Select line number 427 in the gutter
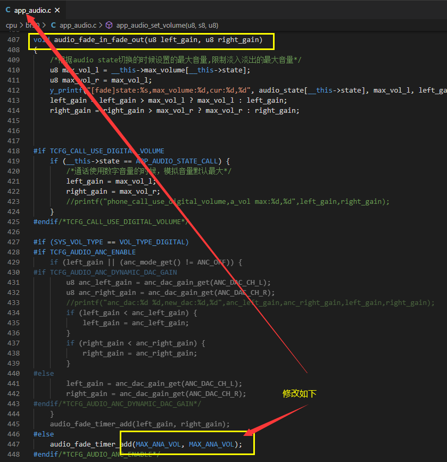This screenshot has height=462, width=447. 13,242
